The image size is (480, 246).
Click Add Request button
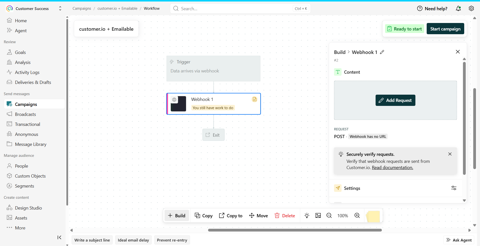tap(395, 100)
